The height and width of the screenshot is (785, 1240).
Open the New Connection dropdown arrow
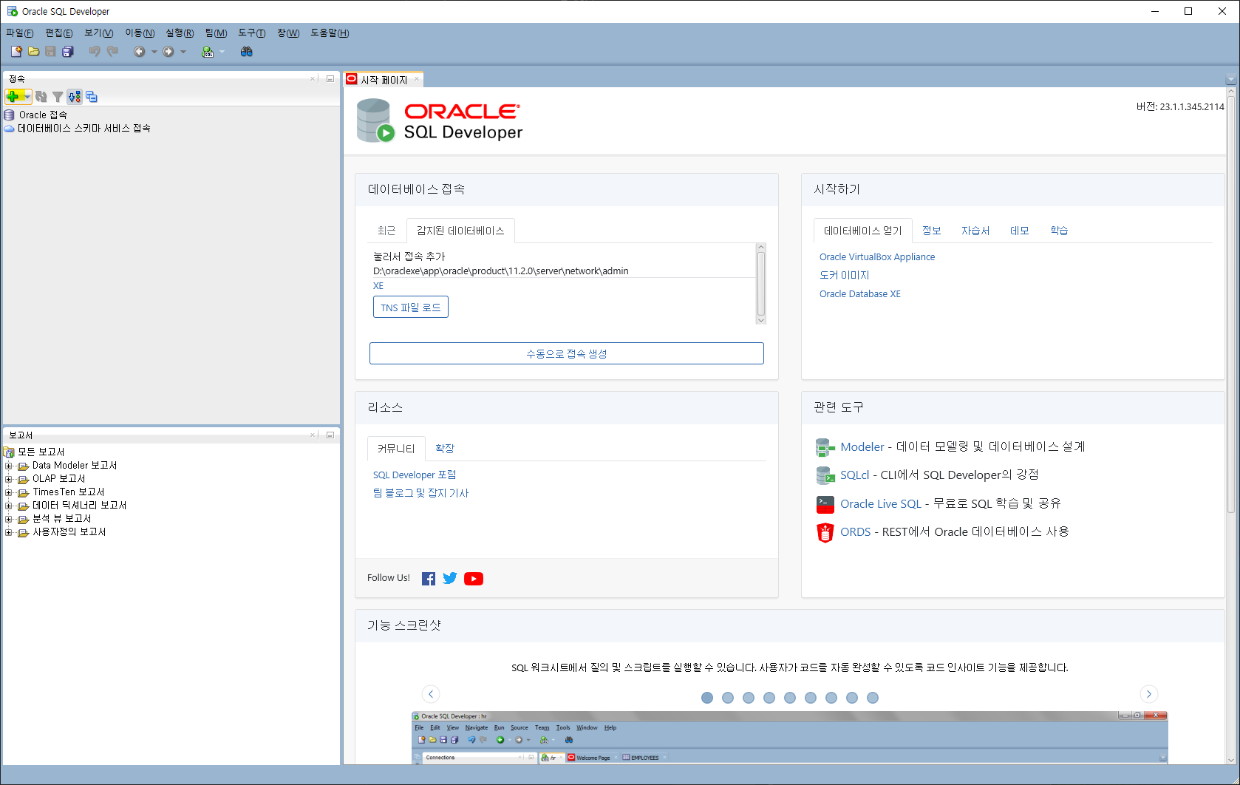(x=27, y=97)
